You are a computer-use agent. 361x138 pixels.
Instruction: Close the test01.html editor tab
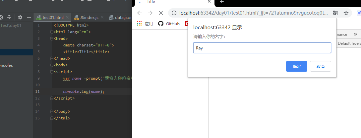(x=67, y=17)
